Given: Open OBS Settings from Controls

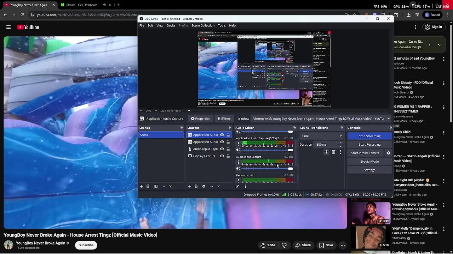Looking at the screenshot, I should (369, 170).
